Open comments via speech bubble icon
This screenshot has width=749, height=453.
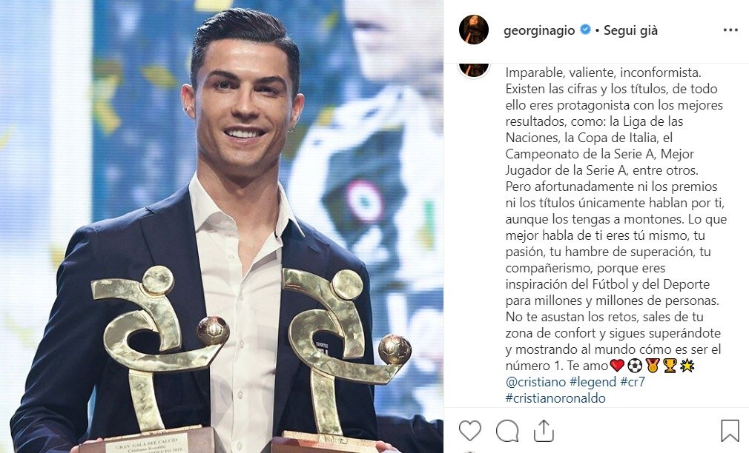pyautogui.click(x=507, y=431)
